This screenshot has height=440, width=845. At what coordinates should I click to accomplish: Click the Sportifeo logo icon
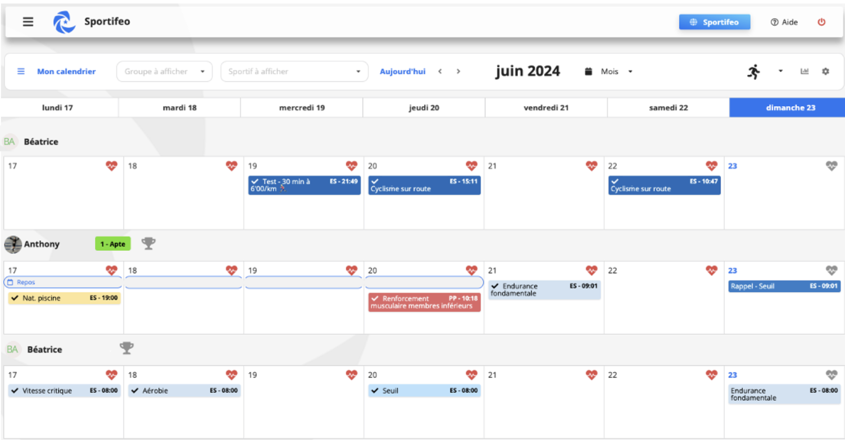(64, 22)
